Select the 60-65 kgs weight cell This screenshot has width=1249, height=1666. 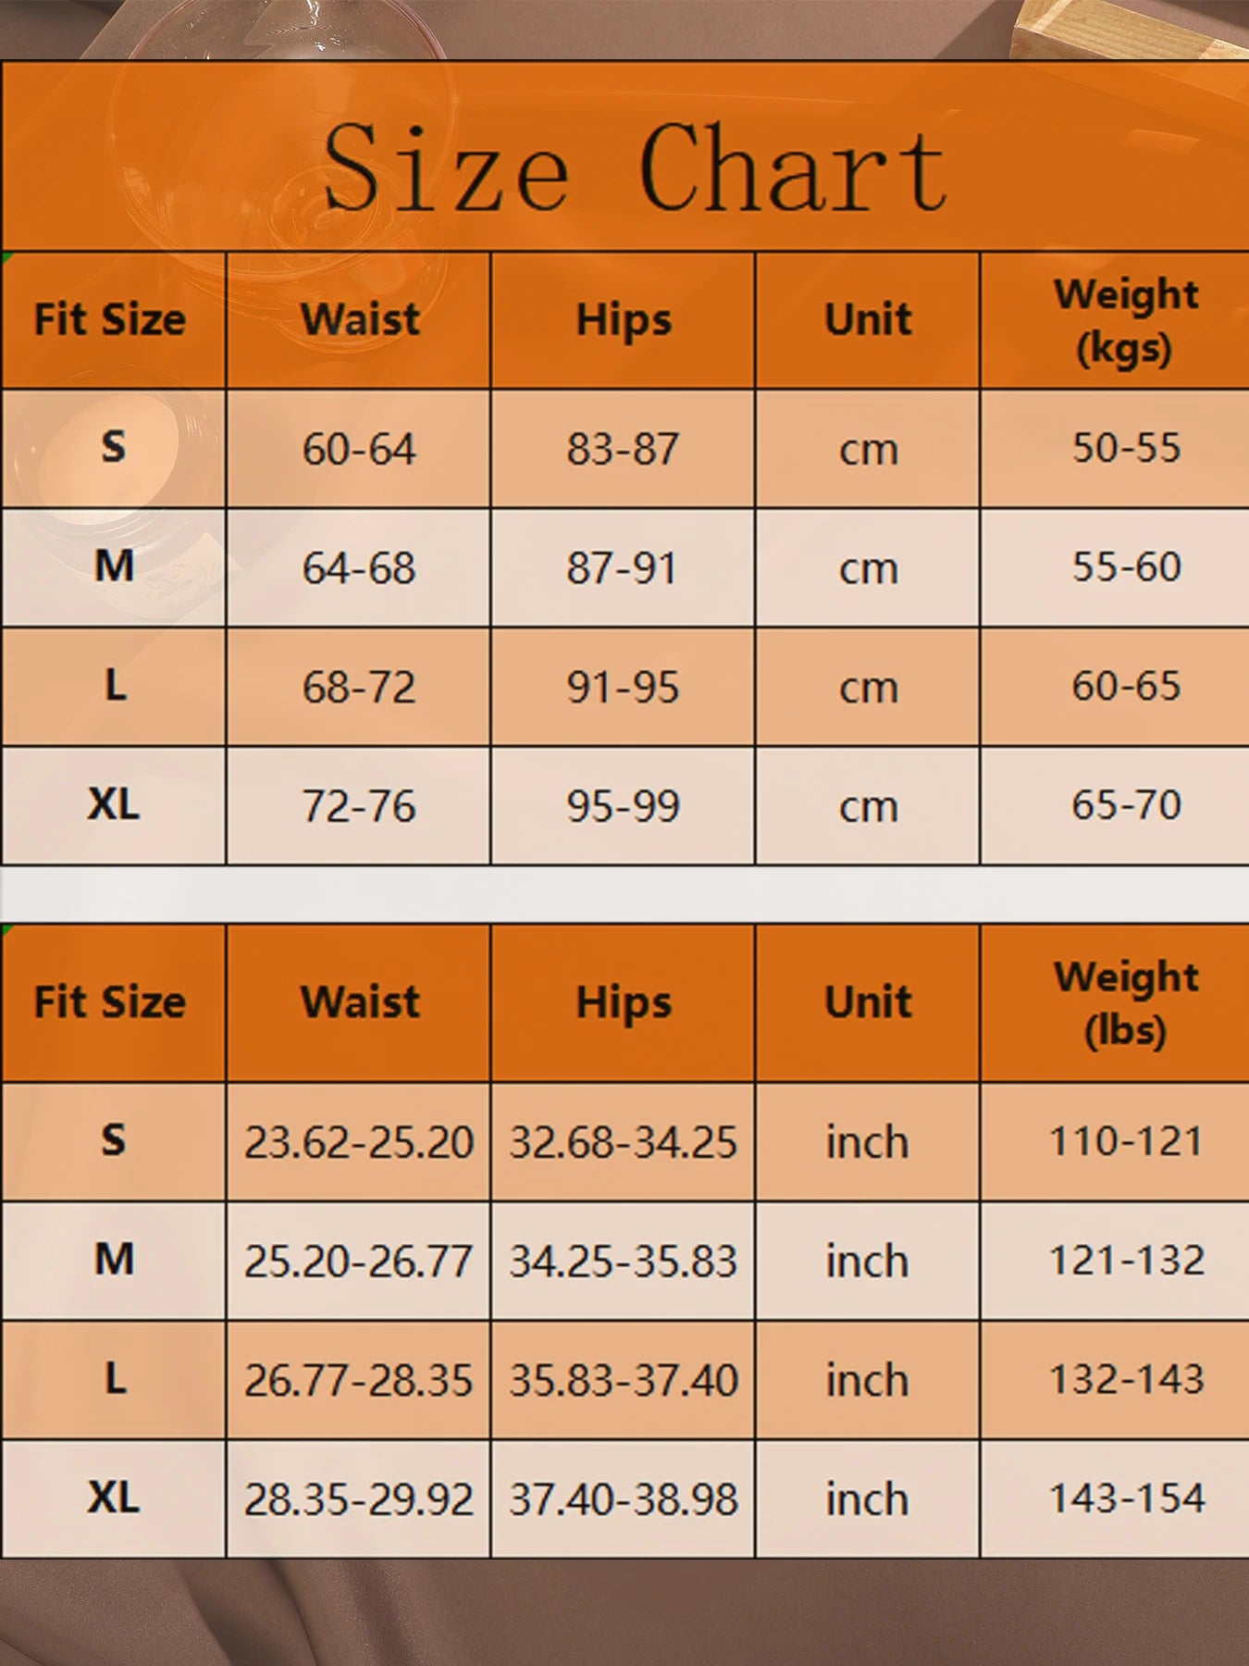pos(1126,687)
